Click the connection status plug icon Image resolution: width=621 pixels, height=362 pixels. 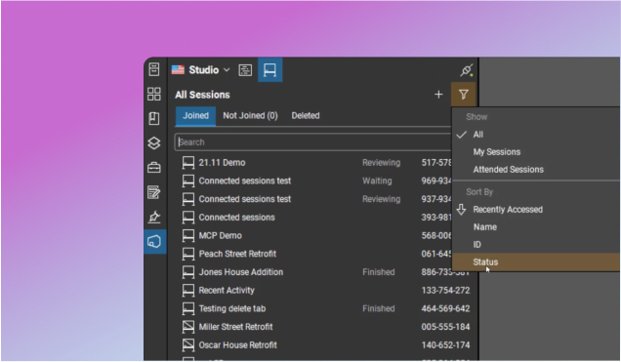(x=466, y=70)
